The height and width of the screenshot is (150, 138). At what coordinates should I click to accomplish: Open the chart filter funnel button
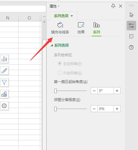pyautogui.click(x=4, y=82)
